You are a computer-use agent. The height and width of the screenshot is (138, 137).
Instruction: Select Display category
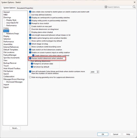tap(6, 36)
